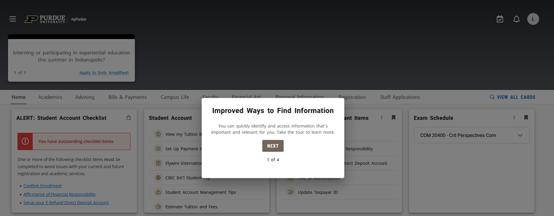554x216 pixels.
Task: Expand the COM 20400 course dropdown
Action: click(x=519, y=135)
